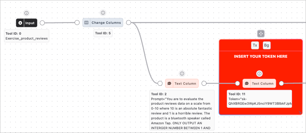Click the move handle icon above the red container

[261, 34]
